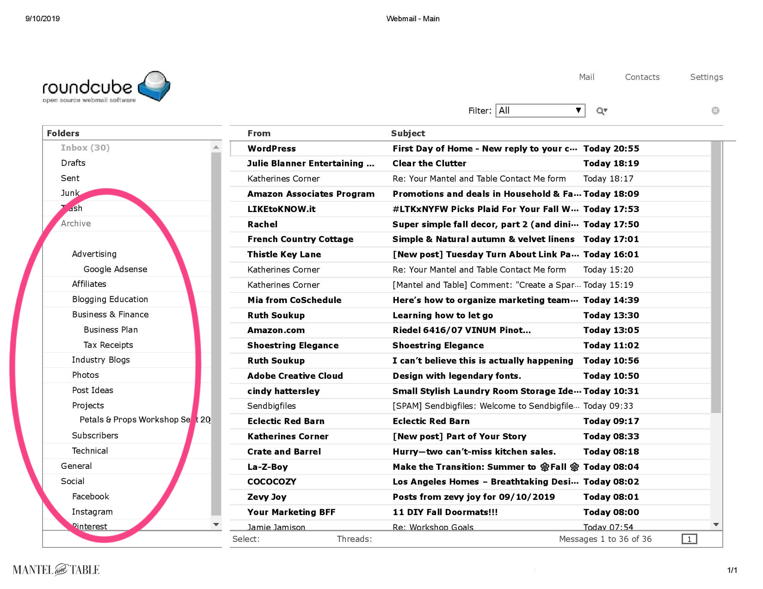The height and width of the screenshot is (589, 763).
Task: Open the Contacts tab
Action: (x=642, y=77)
